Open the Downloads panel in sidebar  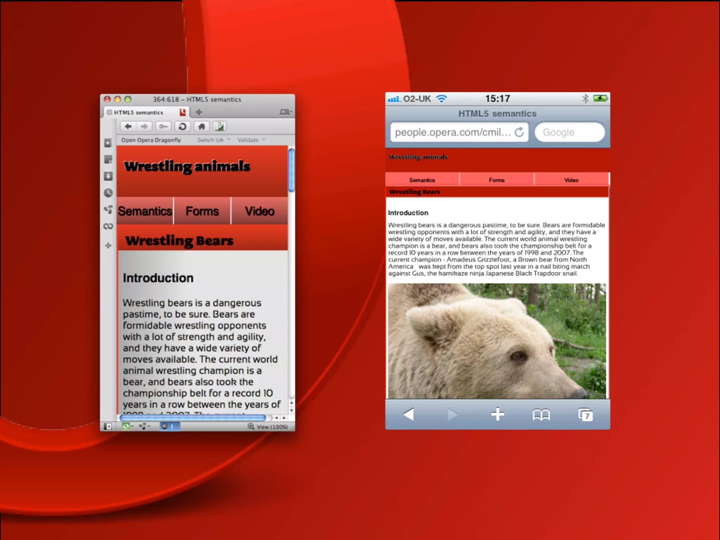[x=108, y=176]
